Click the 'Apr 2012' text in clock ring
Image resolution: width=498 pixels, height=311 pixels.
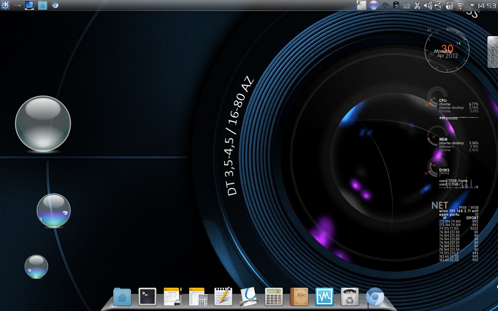pos(447,56)
